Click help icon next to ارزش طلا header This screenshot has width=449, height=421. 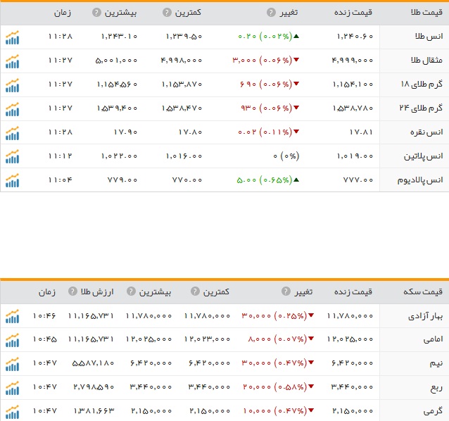pyautogui.click(x=72, y=291)
